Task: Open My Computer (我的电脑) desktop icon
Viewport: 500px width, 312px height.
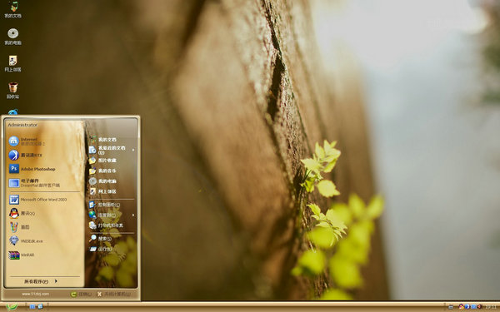Action: [13, 37]
